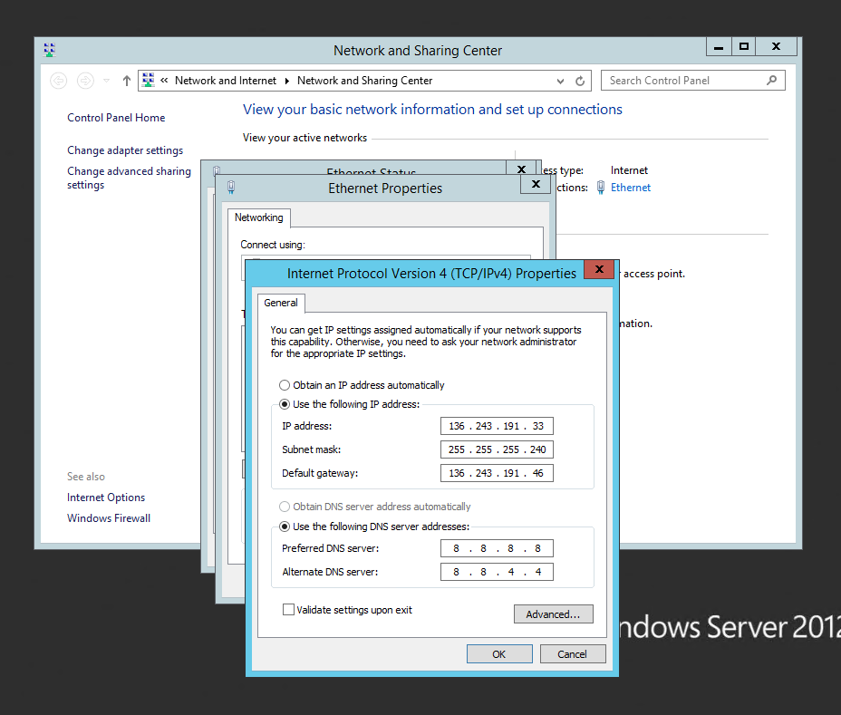Close the Ethernet Properties dialog
Image resolution: width=841 pixels, height=715 pixels.
(536, 184)
